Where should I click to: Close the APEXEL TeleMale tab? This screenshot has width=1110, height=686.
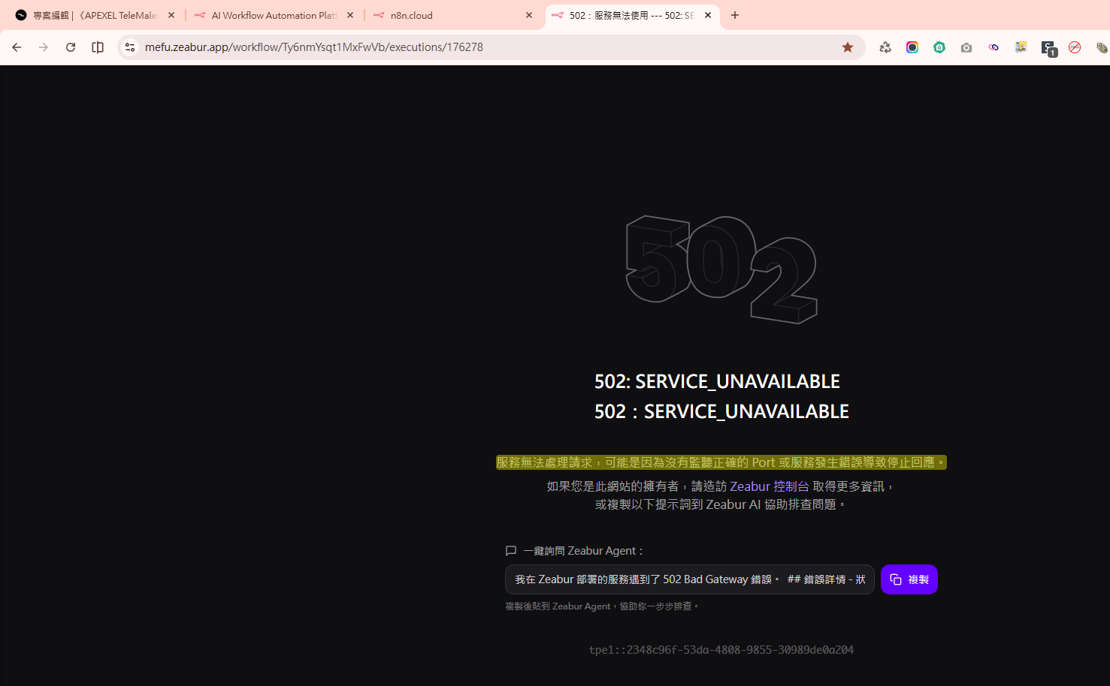171,15
